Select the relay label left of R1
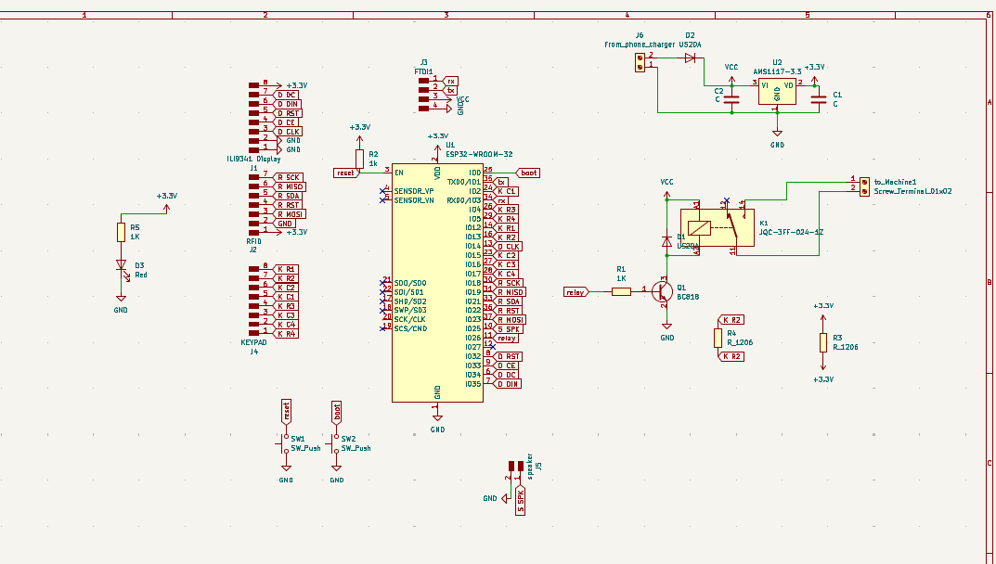The width and height of the screenshot is (996, 564). [x=576, y=291]
